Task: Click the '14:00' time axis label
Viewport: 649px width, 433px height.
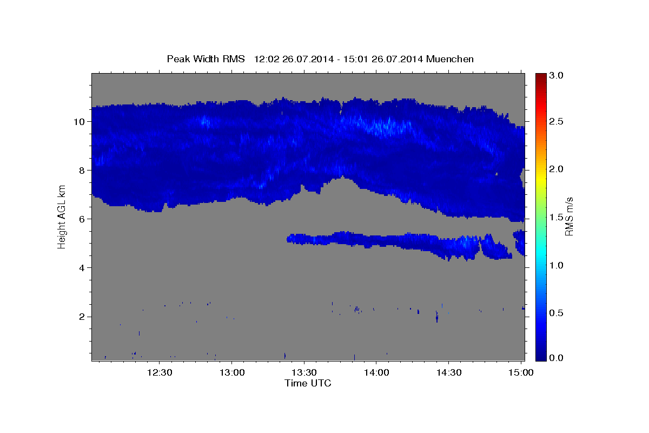Action: tap(376, 372)
